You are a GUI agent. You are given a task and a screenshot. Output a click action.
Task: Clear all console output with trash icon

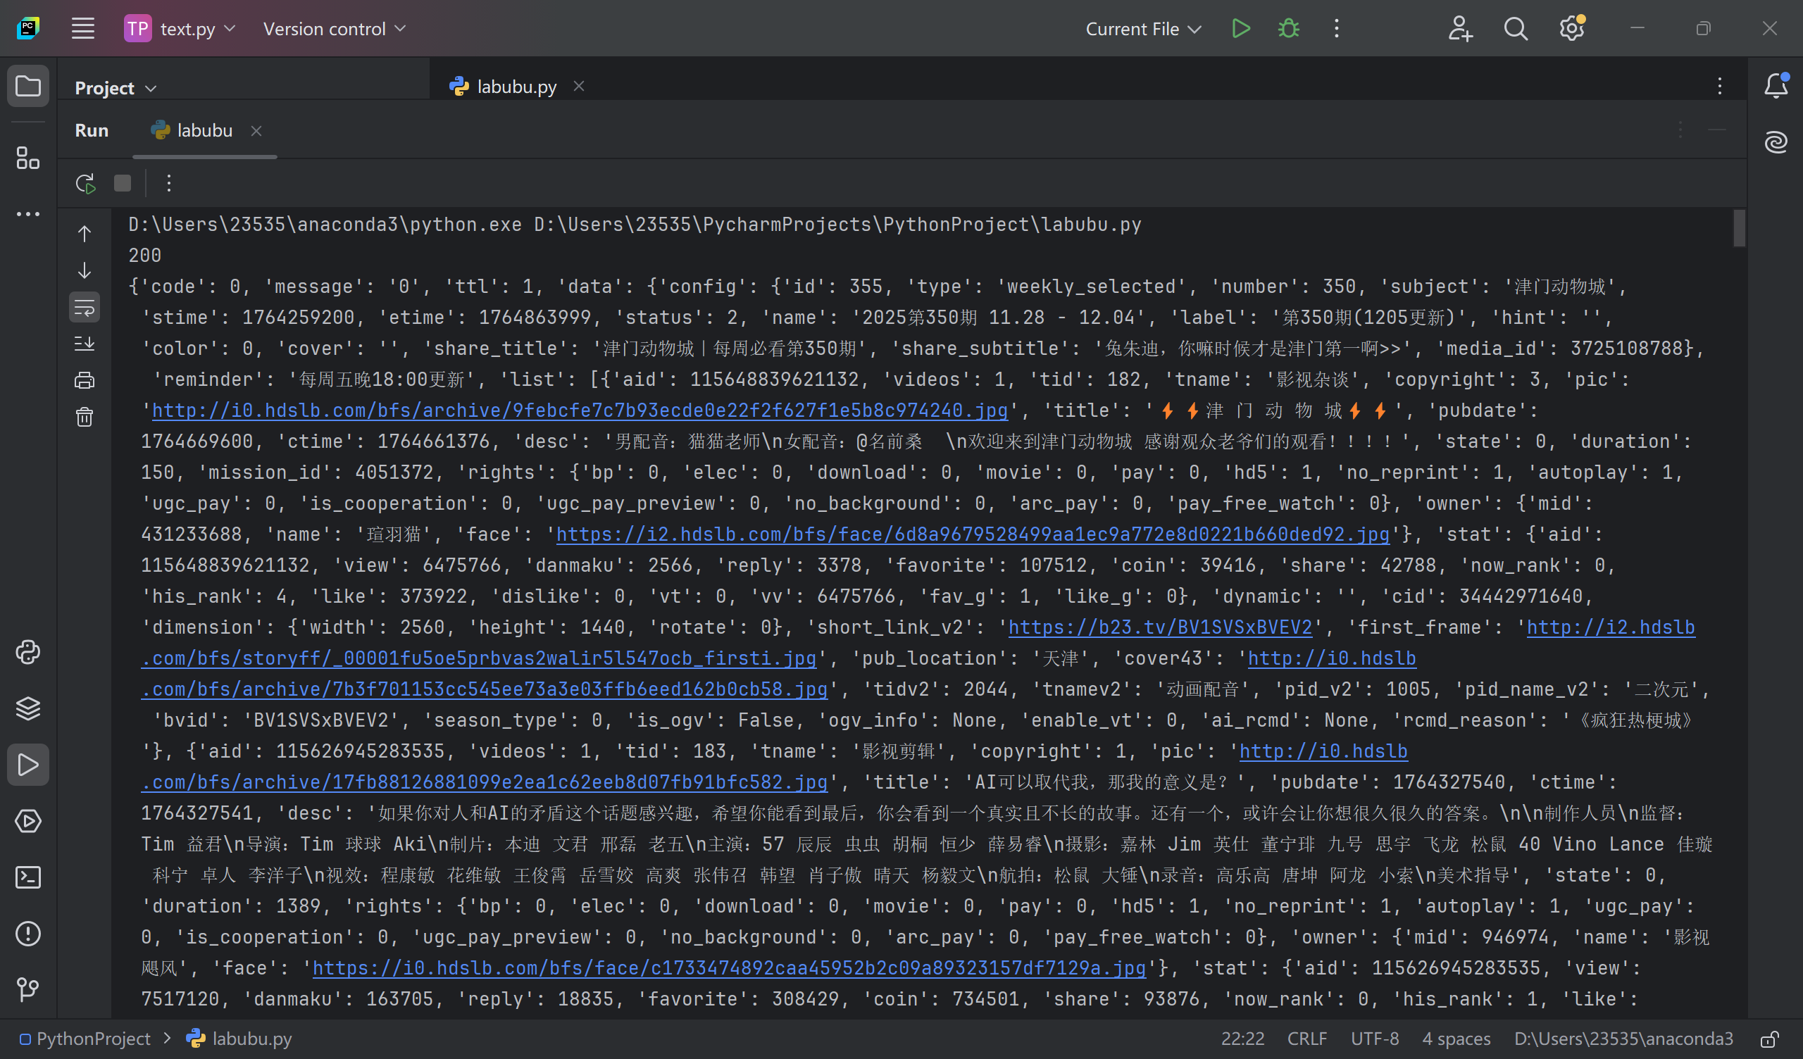pos(85,417)
